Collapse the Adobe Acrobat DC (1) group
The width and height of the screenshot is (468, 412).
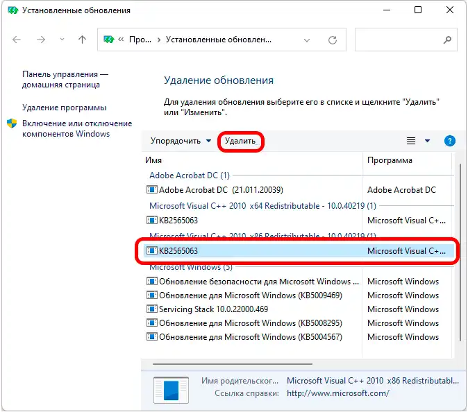[x=190, y=175]
